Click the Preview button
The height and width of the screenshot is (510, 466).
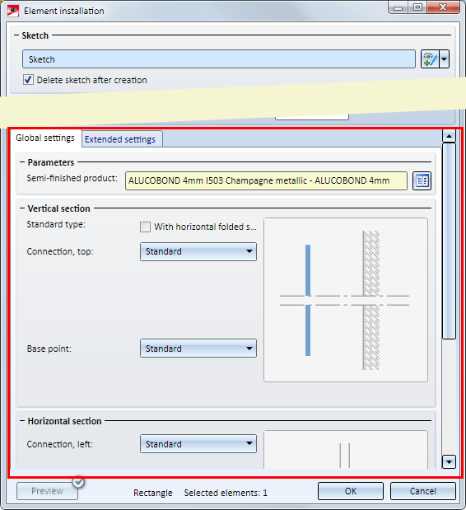[x=47, y=491]
